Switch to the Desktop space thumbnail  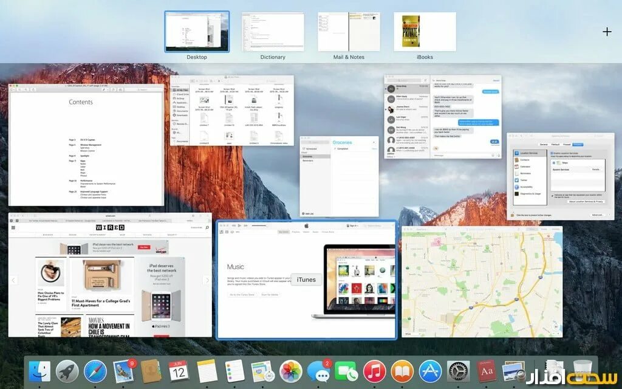pyautogui.click(x=197, y=32)
